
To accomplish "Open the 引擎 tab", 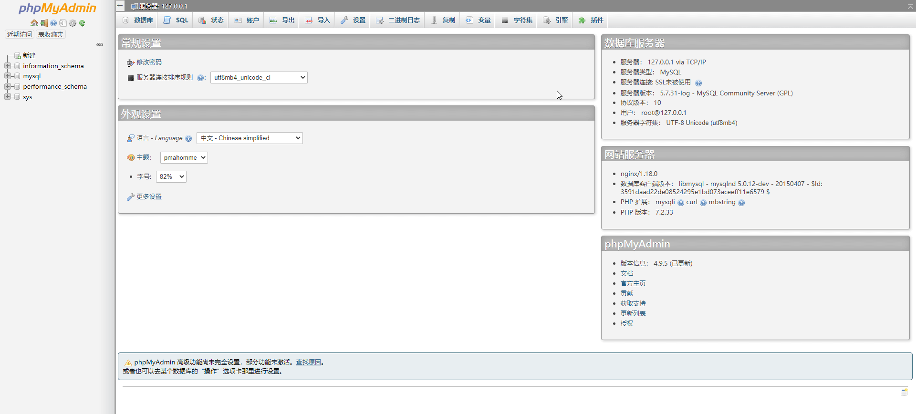I will (x=555, y=20).
